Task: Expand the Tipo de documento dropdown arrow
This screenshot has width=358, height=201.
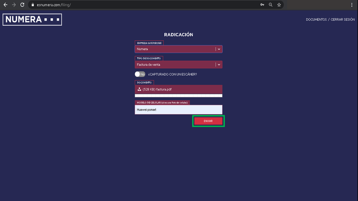Action: coord(219,65)
